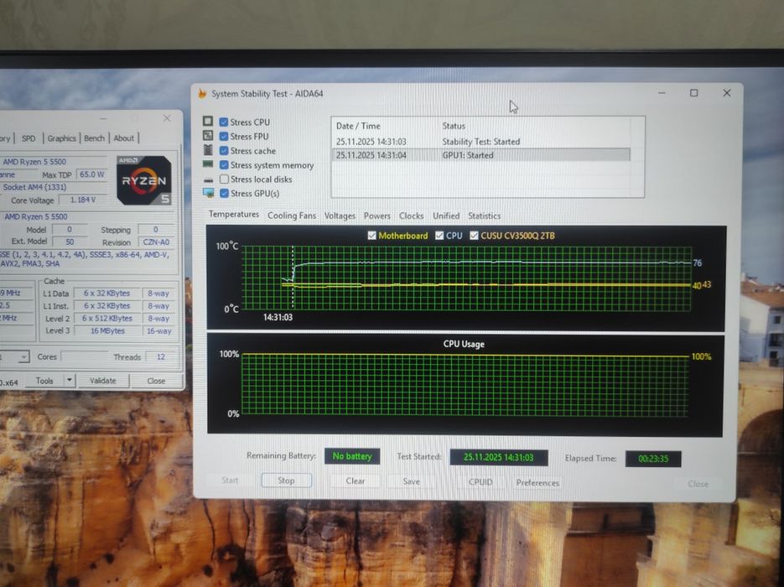Screen dimensions: 784x587
Task: Enable the Stress local disks checkbox
Action: 224,179
